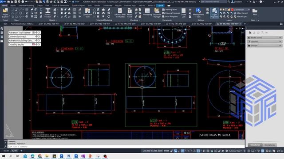Screen dimensions: 284x159
Task: Click the Customization menu icon in status bar
Action: (282, 151)
